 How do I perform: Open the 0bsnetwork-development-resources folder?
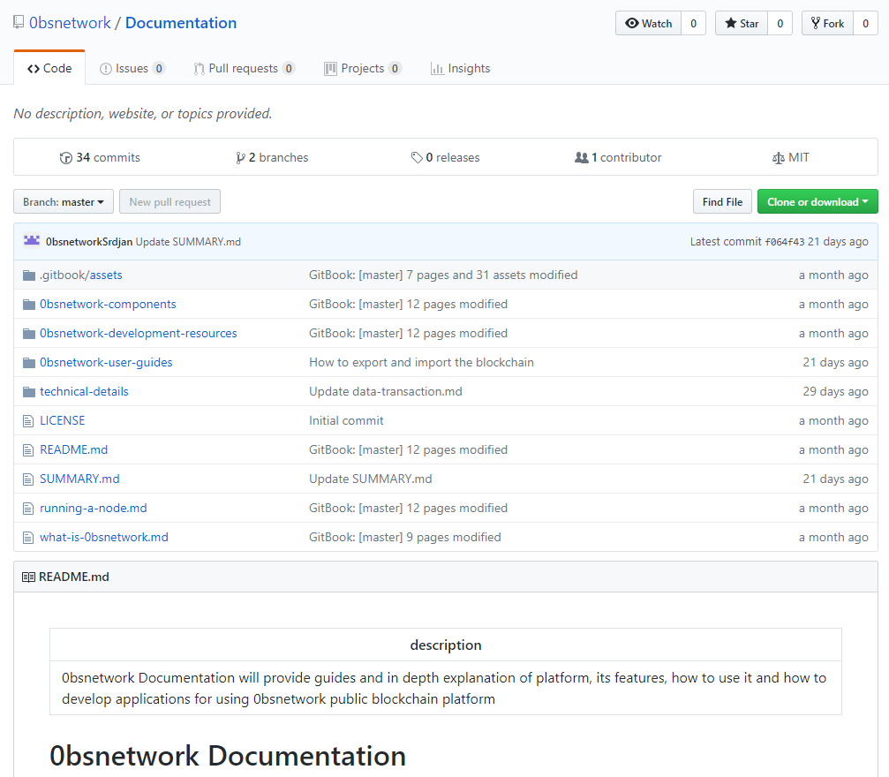tap(139, 334)
